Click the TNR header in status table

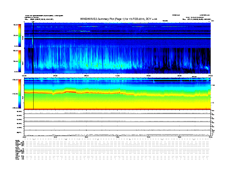point(17,155)
